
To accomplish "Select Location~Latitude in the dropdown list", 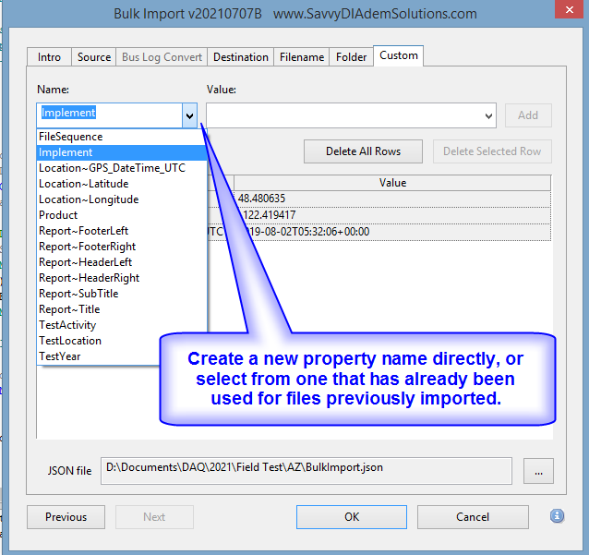I will pos(84,184).
